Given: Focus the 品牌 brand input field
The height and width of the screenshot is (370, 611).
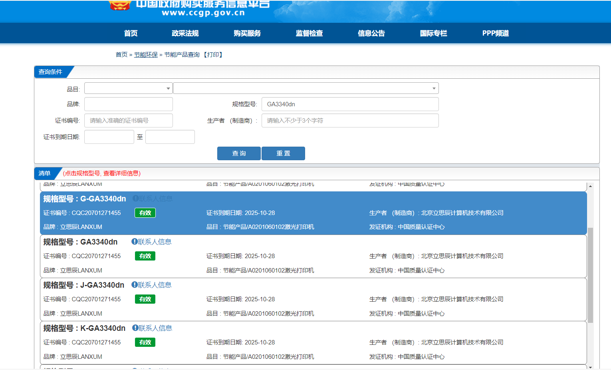Looking at the screenshot, I should pyautogui.click(x=129, y=104).
